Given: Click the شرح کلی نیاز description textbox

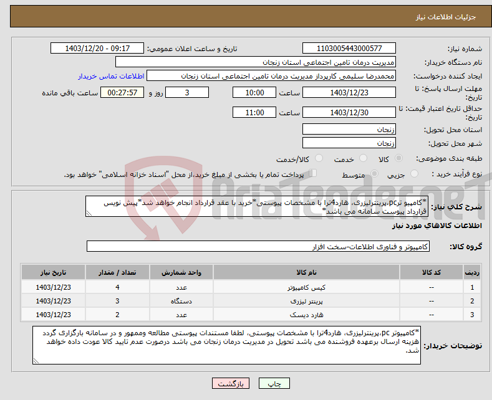Looking at the screenshot, I should (x=257, y=206).
